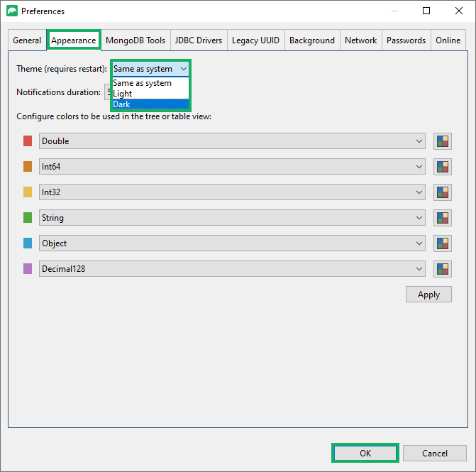Select the Network tab

pos(360,40)
